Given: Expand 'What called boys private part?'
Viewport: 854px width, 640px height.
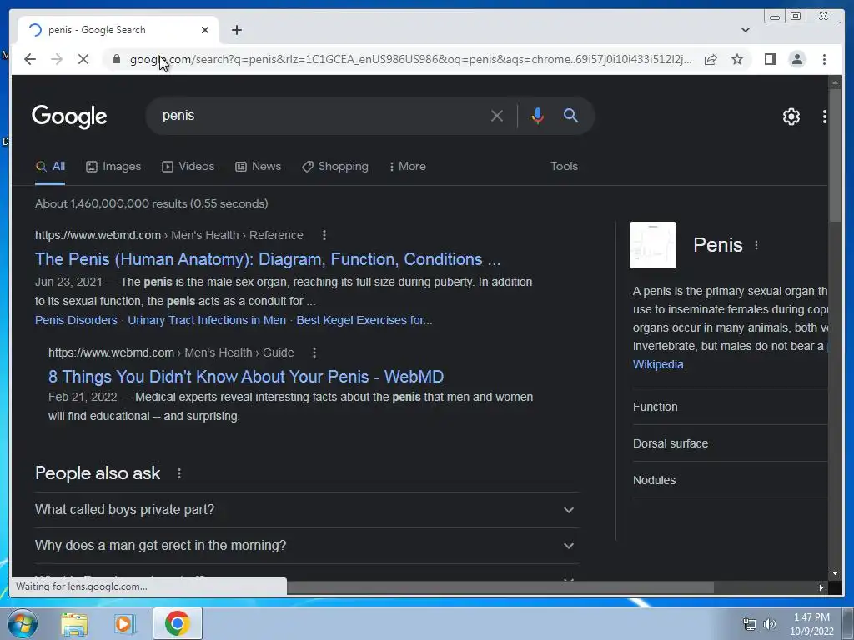Looking at the screenshot, I should [307, 510].
